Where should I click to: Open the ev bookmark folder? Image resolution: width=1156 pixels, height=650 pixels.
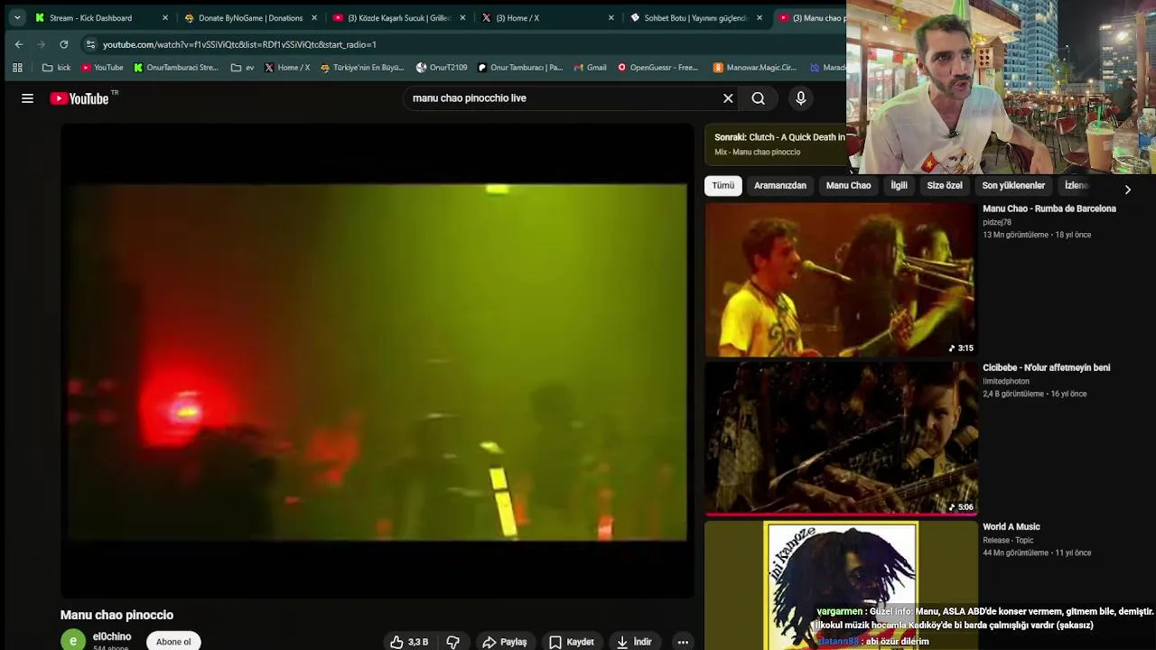(x=243, y=68)
